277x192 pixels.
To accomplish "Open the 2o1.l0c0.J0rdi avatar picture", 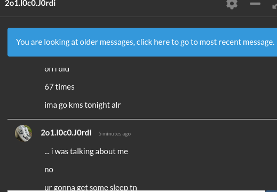I will pyautogui.click(x=23, y=133).
